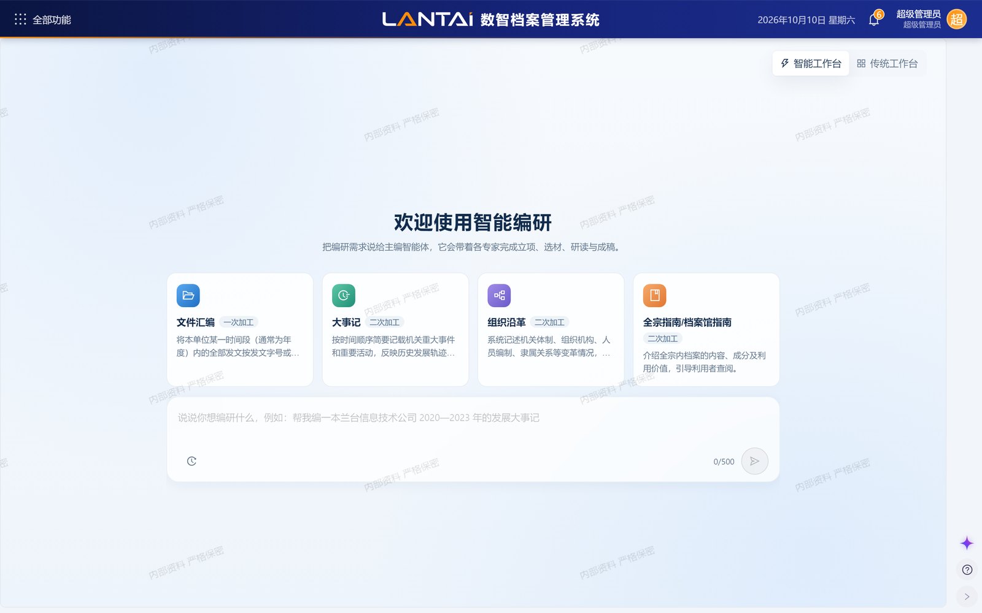Open the notification bell
The height and width of the screenshot is (613, 982).
(x=874, y=20)
